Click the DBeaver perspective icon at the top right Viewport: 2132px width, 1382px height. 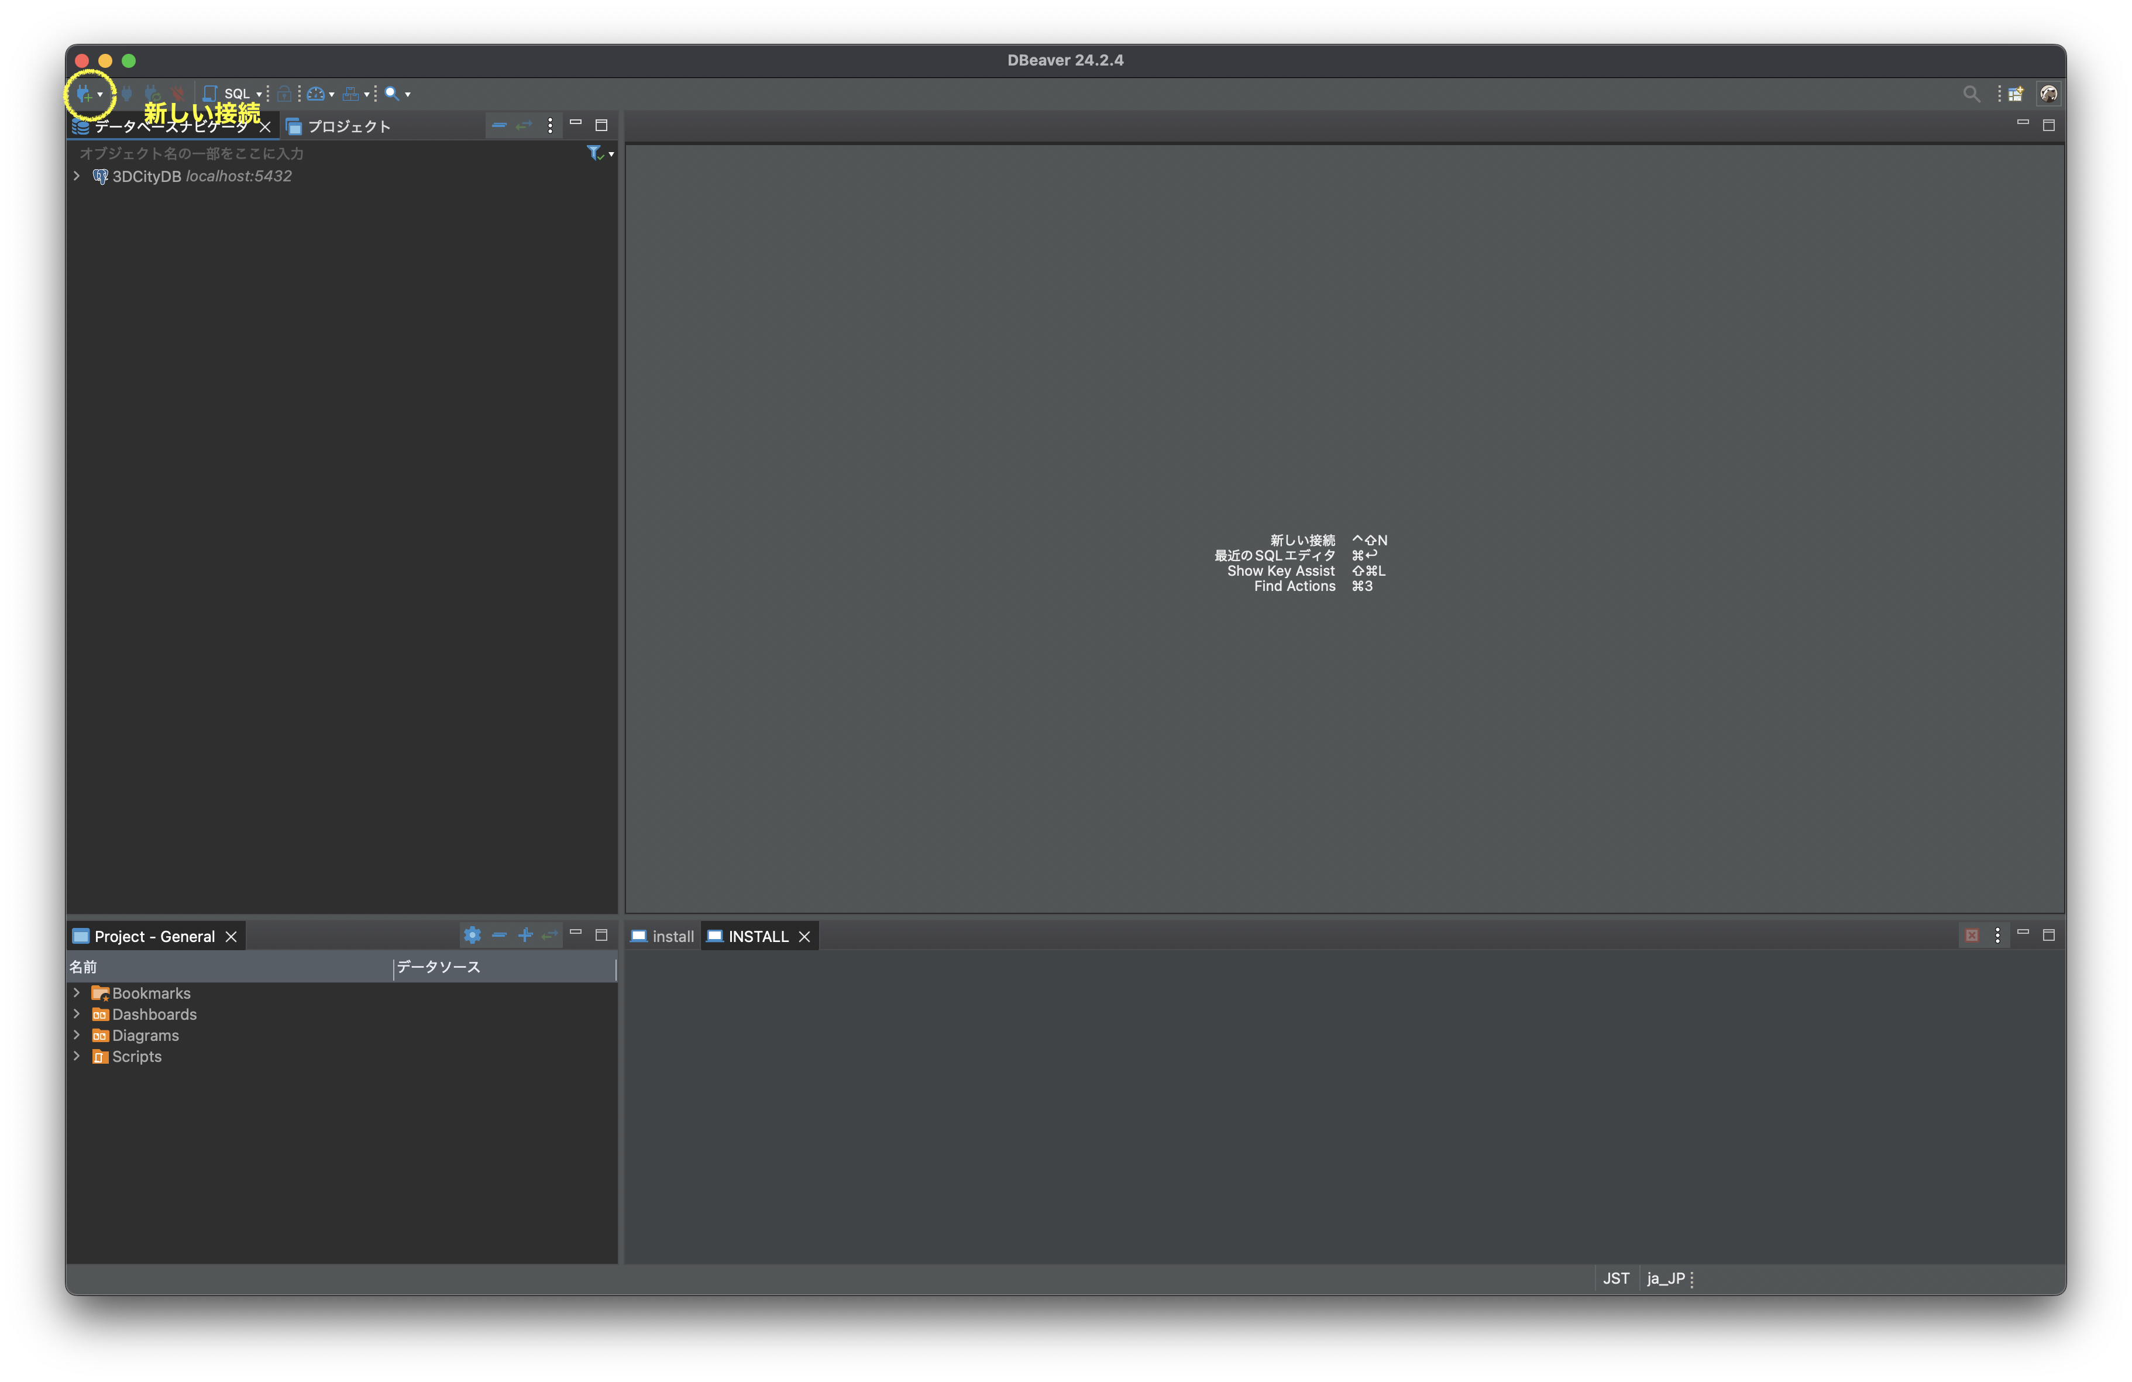[2048, 94]
